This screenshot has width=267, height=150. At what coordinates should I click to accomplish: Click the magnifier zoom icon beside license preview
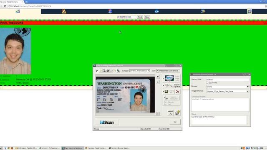(158, 82)
